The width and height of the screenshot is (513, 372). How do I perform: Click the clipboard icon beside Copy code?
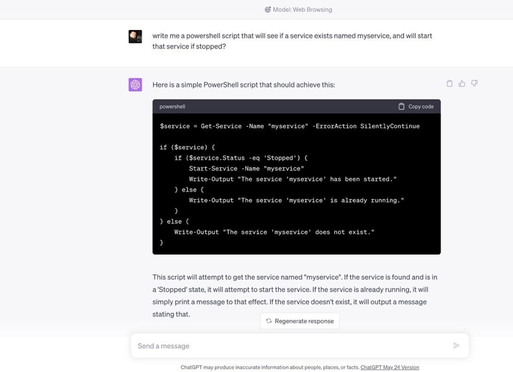tap(401, 106)
